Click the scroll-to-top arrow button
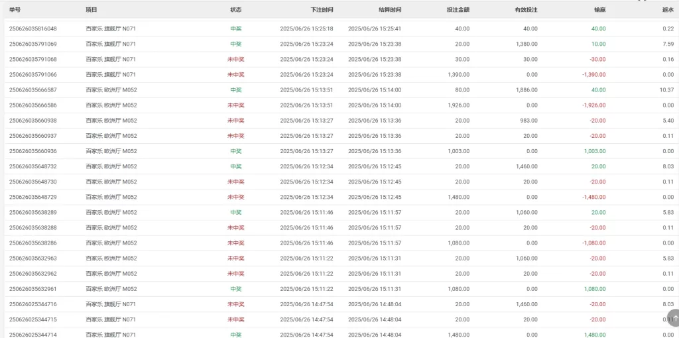 (674, 317)
